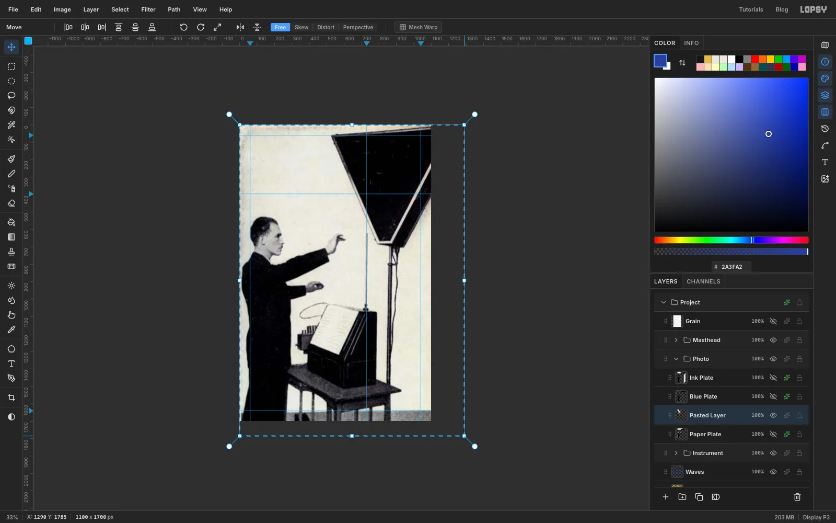Show the Ink Plate layer
This screenshot has height=523, width=836.
(773, 378)
